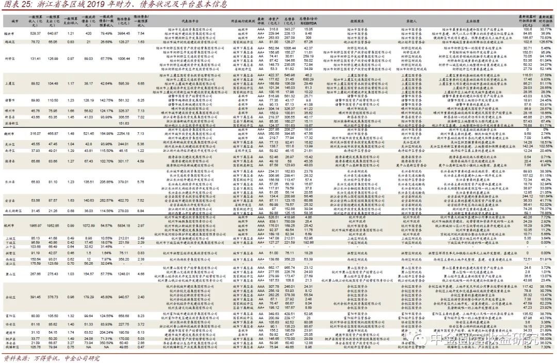Viewport: 557px width, 363px height.
Task: Select 上虞区 debt ratio 42.64%
Action: tap(106, 83)
